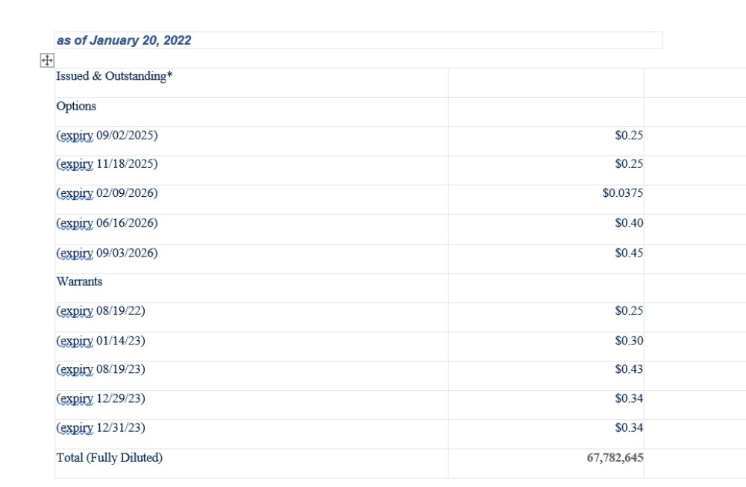
Task: Select the 'expiry 09/02/2025' cell
Action: [x=107, y=135]
